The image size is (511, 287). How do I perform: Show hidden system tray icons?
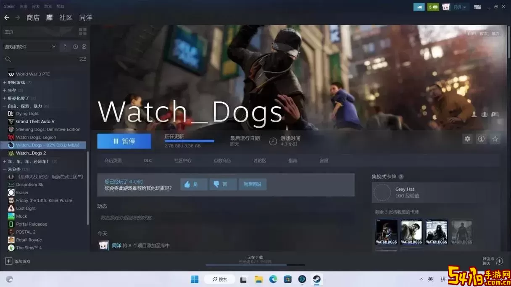pos(421,279)
